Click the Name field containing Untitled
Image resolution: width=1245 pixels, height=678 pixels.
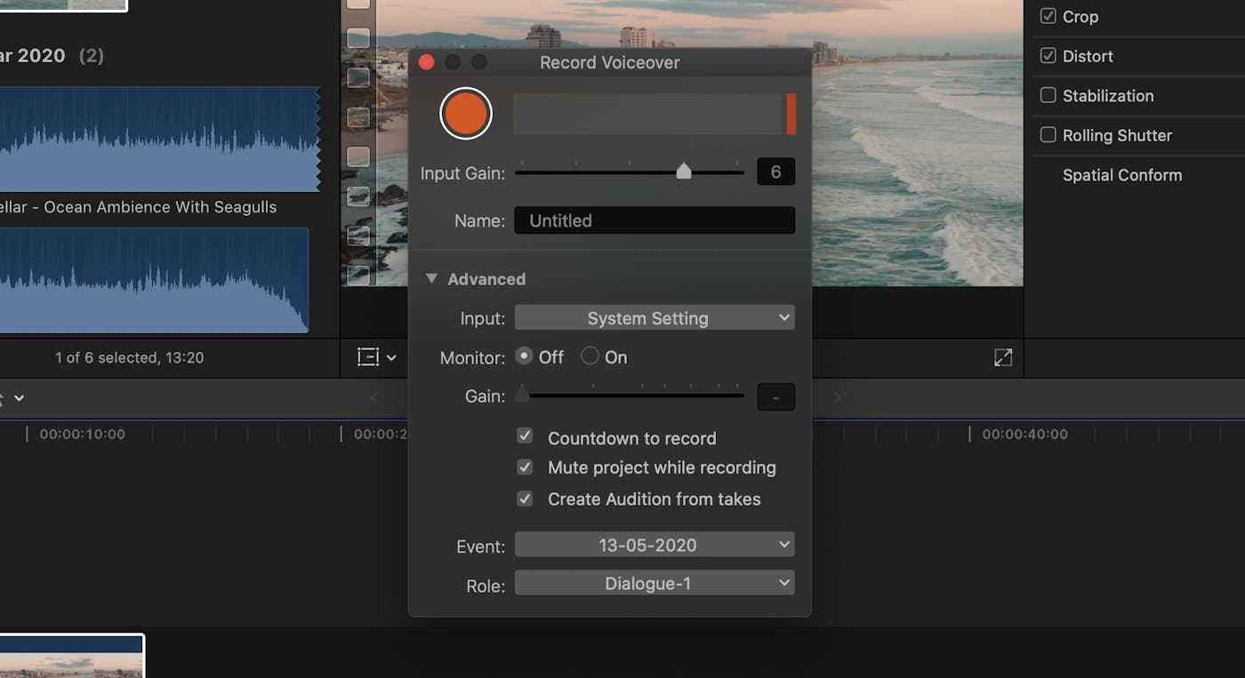tap(654, 220)
